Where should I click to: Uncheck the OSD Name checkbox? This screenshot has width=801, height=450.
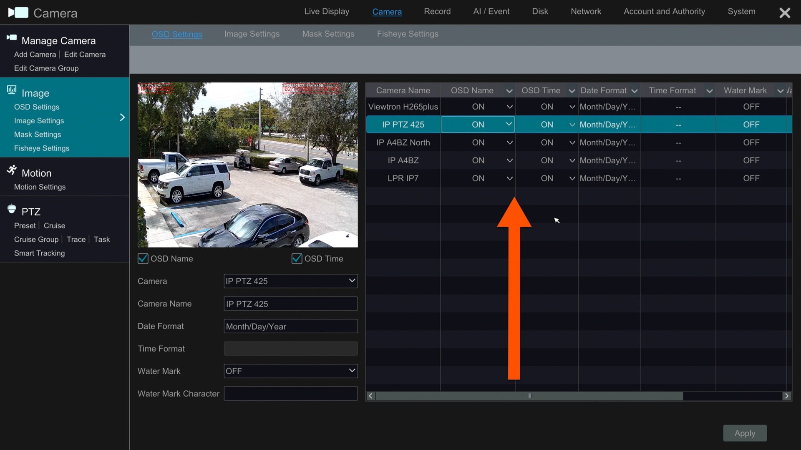pos(143,259)
